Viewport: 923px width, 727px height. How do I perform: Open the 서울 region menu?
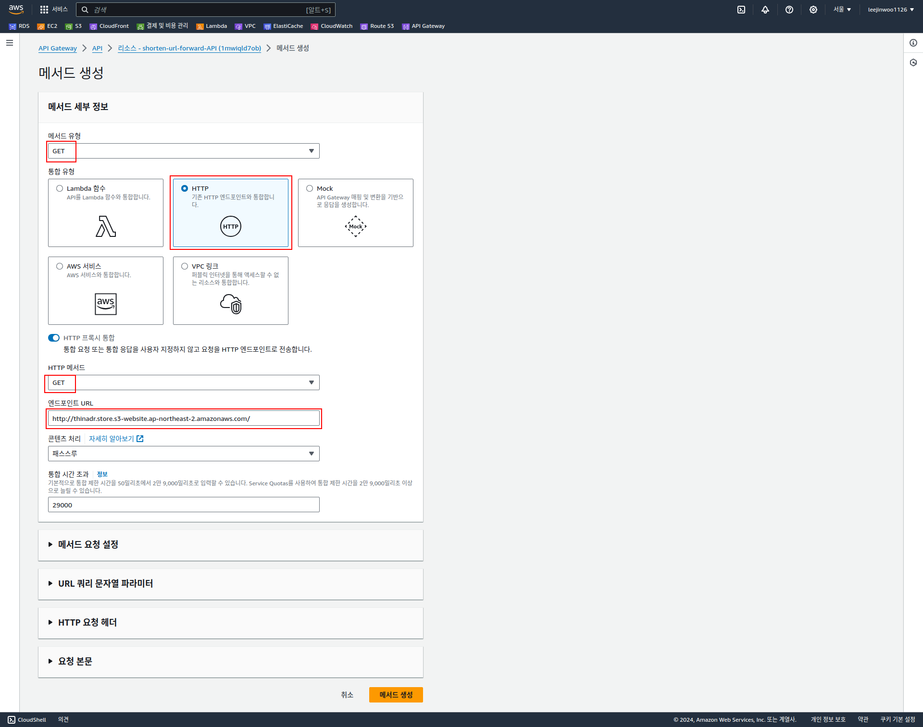842,10
